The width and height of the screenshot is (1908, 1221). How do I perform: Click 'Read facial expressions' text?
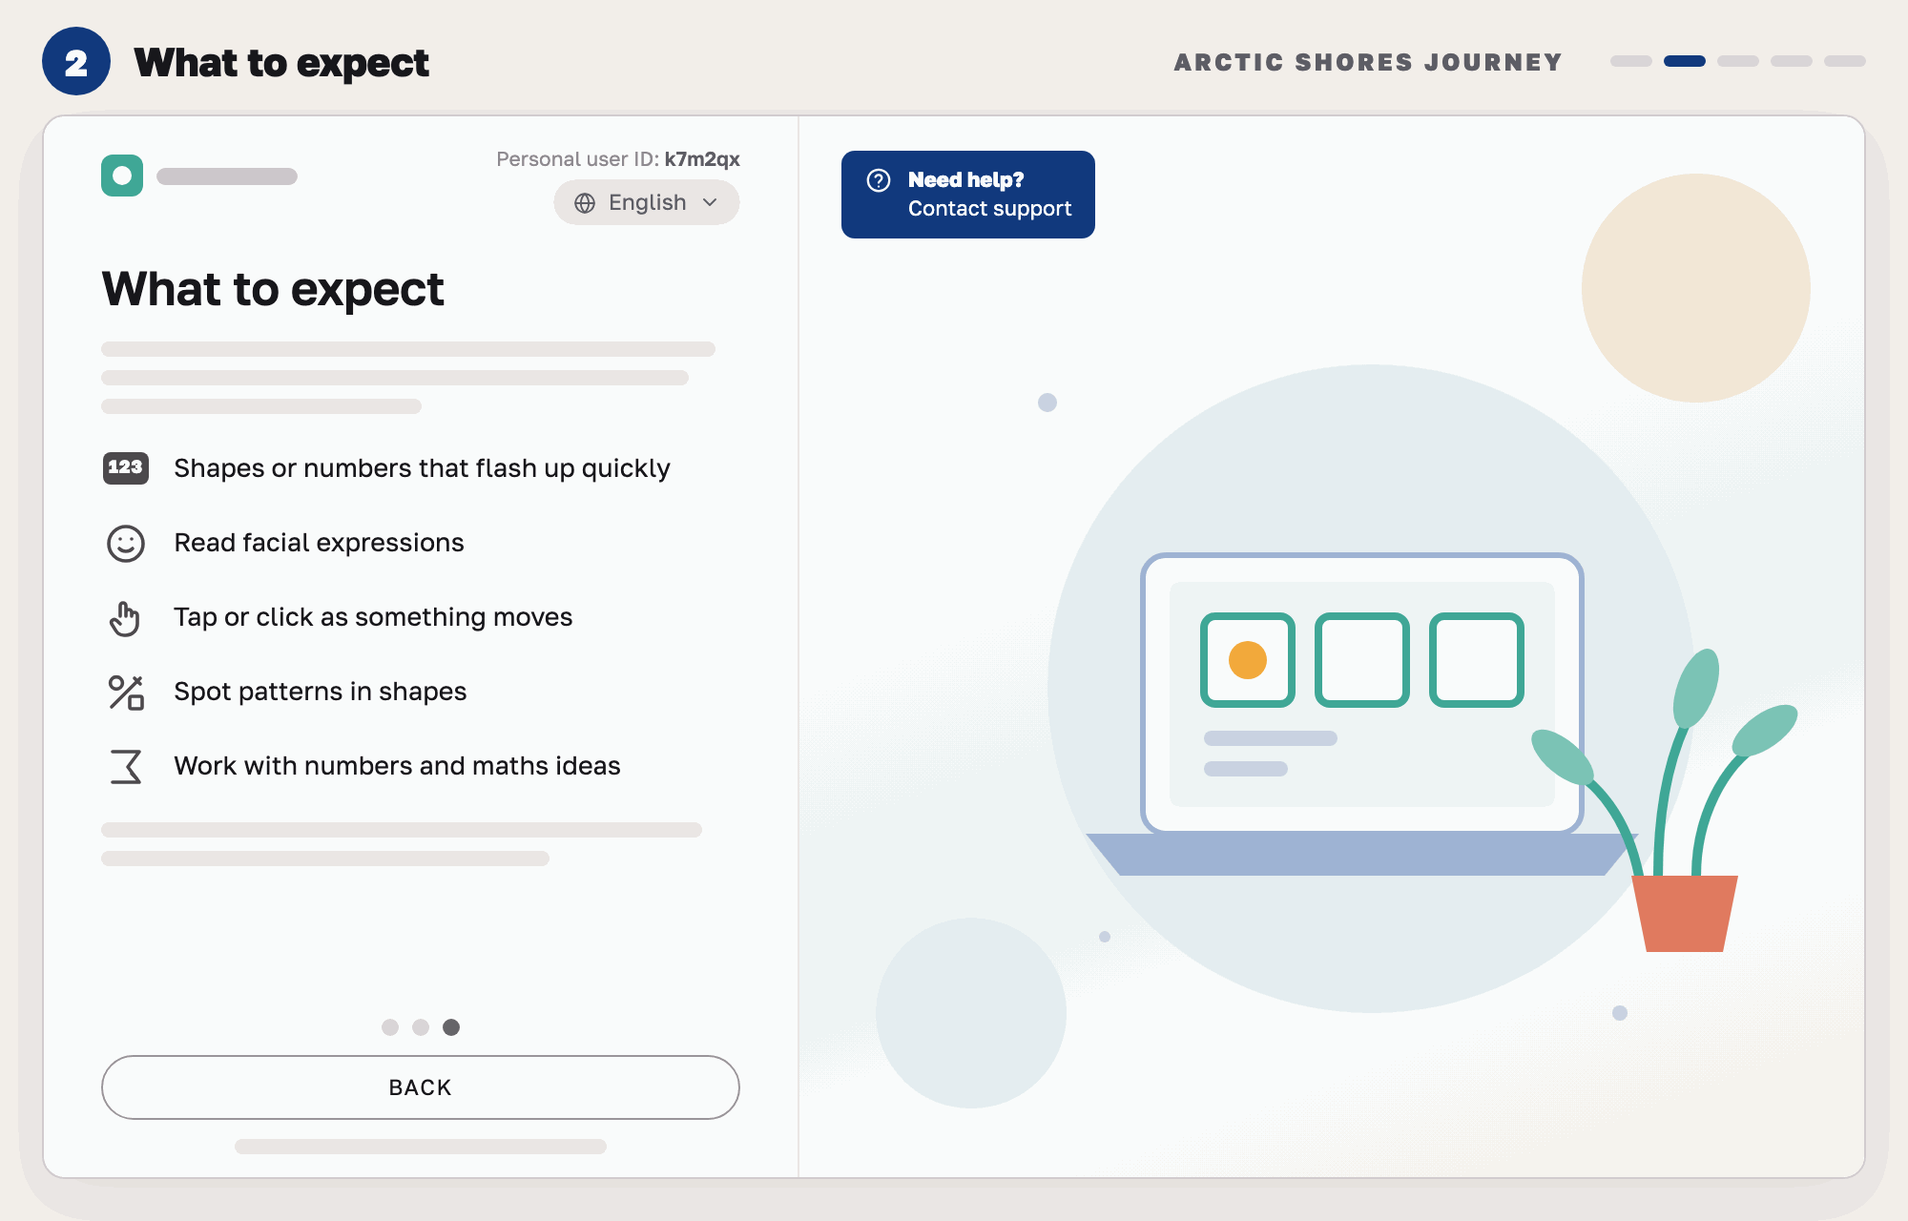(x=319, y=543)
